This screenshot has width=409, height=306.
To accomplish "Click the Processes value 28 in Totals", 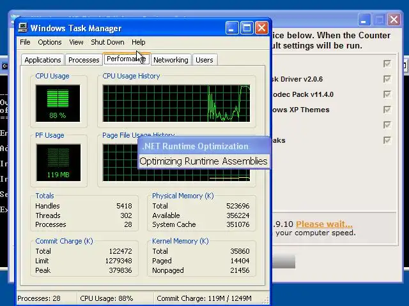I will pos(128,224).
